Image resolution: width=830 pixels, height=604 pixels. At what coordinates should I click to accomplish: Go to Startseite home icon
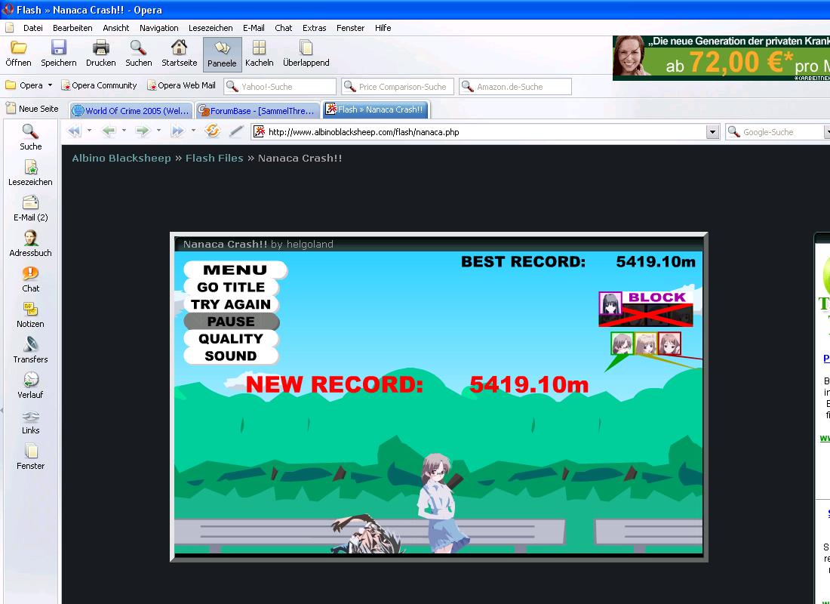[x=179, y=48]
